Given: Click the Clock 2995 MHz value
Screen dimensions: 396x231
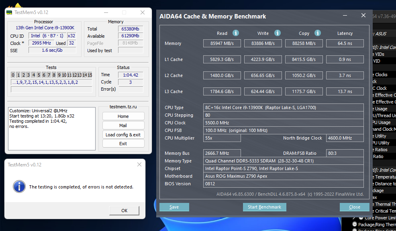Looking at the screenshot, I should click(41, 43).
